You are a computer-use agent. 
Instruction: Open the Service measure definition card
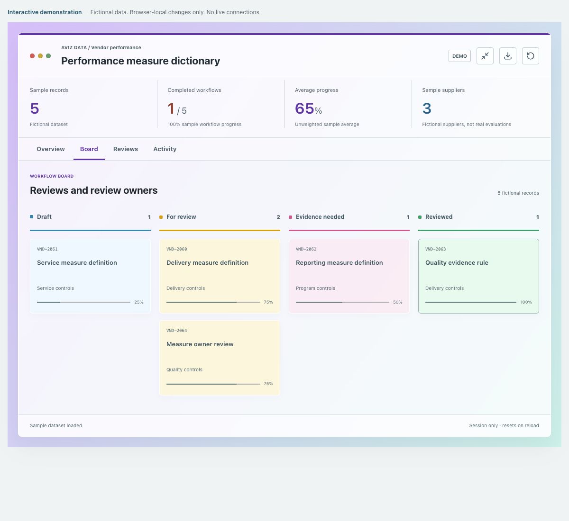pos(90,276)
